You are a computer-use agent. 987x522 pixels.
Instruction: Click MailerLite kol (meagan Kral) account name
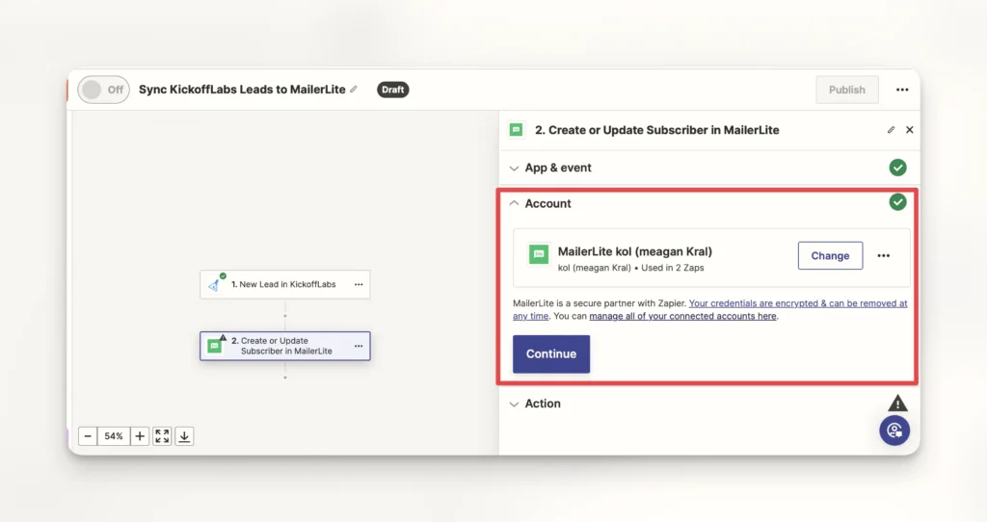(634, 251)
